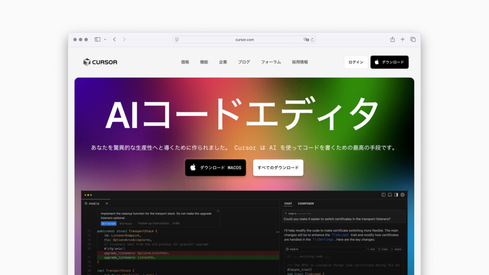Click the Copy button on chat code block
Screen dimensions: 489x275
click(x=383, y=249)
